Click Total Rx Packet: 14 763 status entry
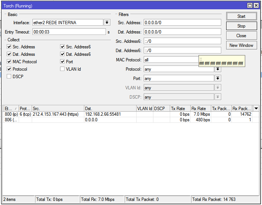 tap(225, 199)
